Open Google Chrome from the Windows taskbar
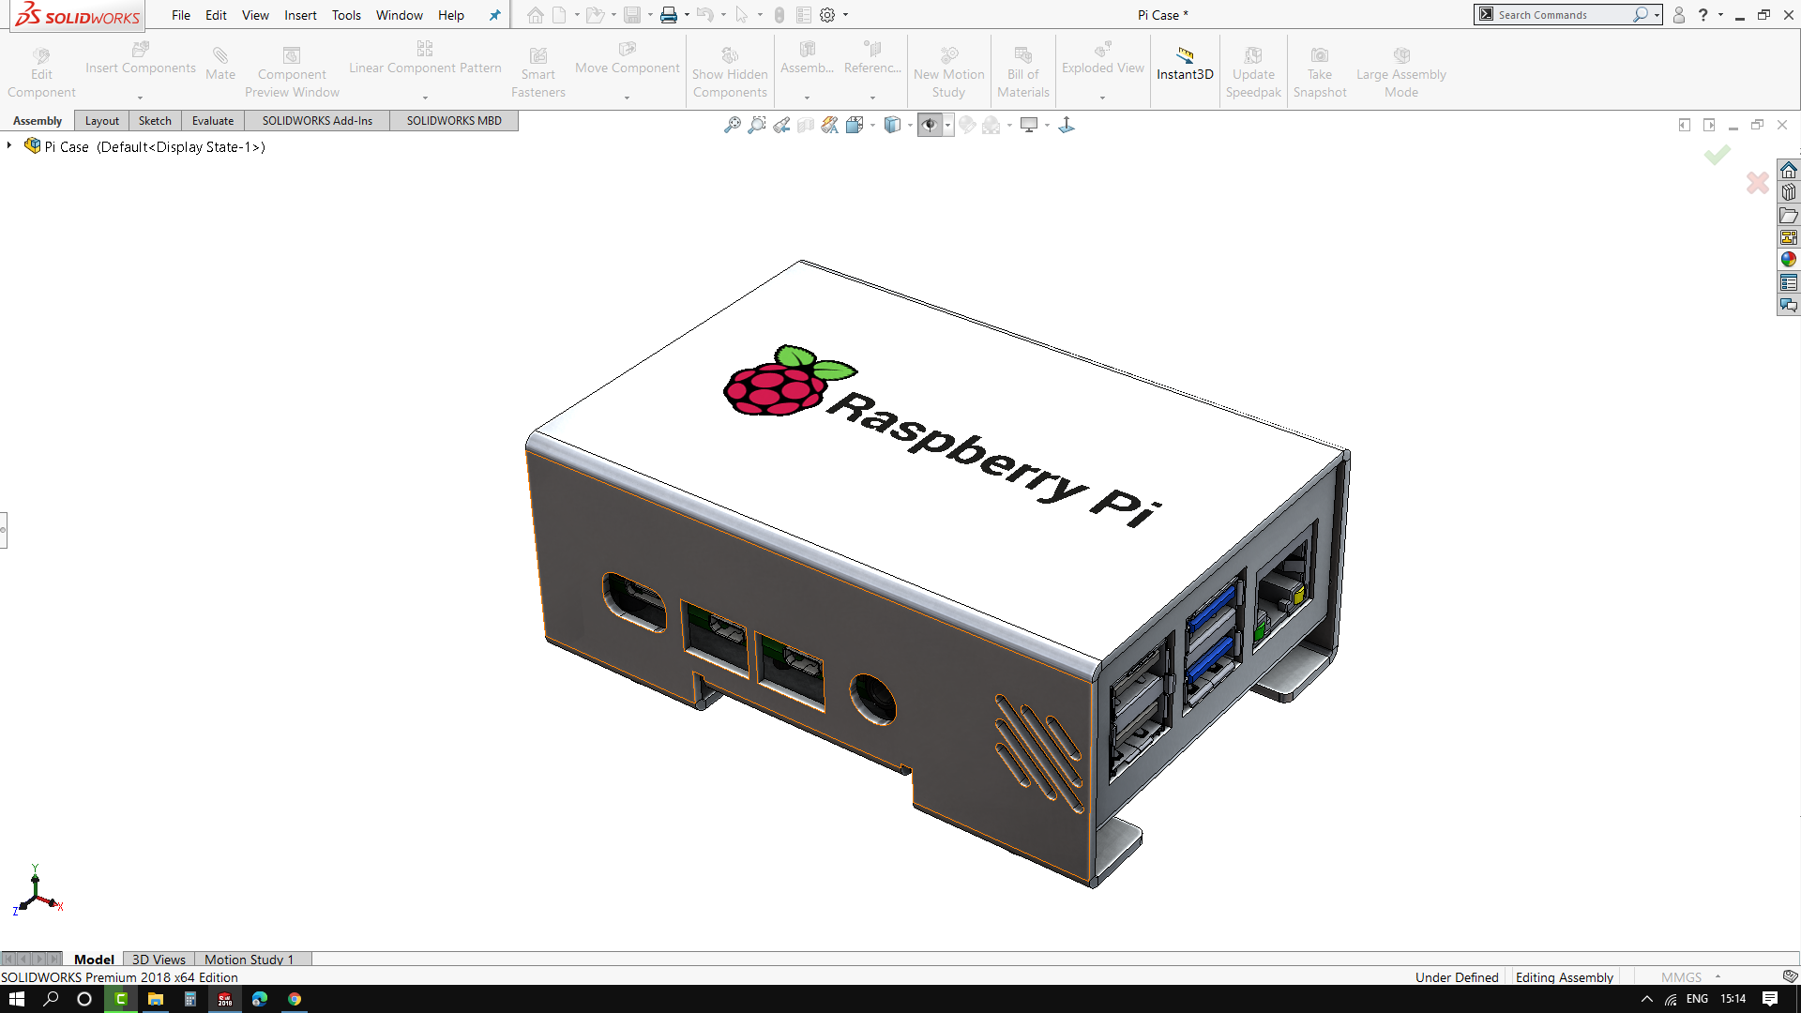The image size is (1801, 1013). click(295, 999)
